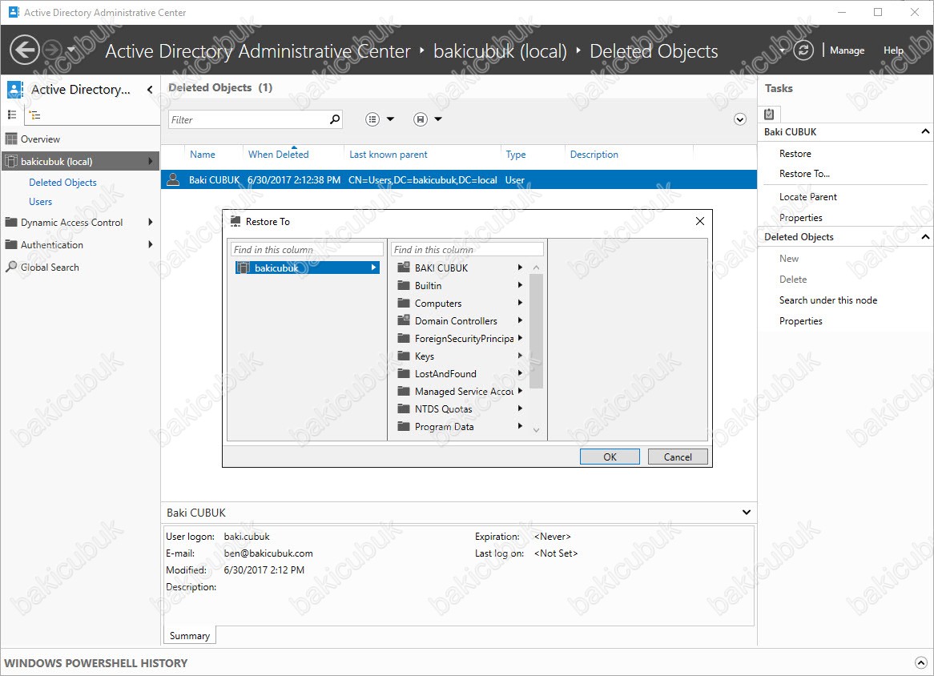
Task: Open the view options dropdown arrow
Action: tap(391, 119)
